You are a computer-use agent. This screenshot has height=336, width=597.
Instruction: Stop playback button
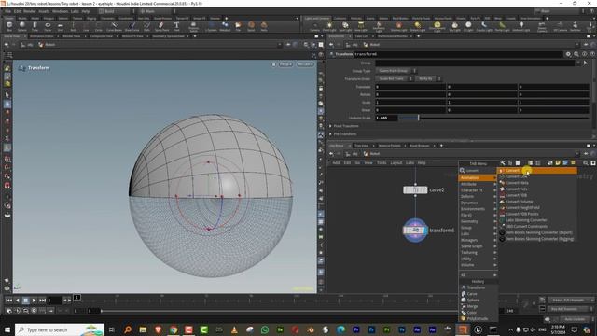pos(25,301)
